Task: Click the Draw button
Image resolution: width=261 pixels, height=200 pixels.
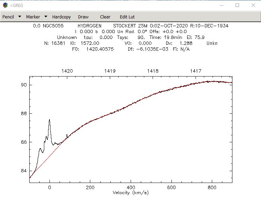Action: click(83, 17)
